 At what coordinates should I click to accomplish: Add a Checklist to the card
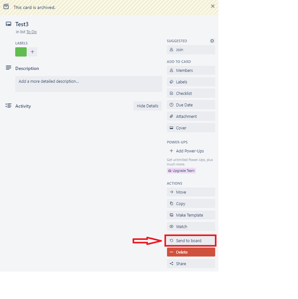pos(191,93)
